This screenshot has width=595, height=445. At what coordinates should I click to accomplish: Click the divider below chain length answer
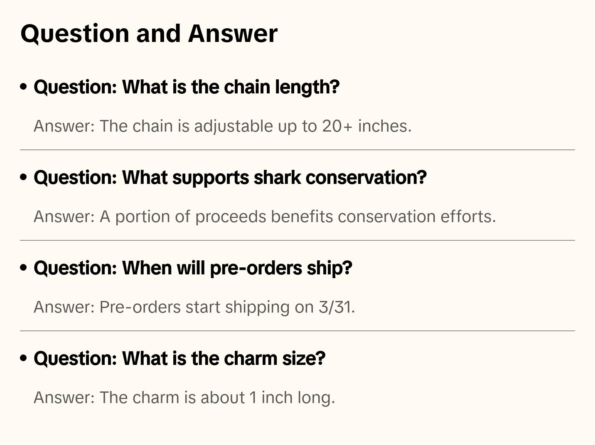pyautogui.click(x=297, y=150)
